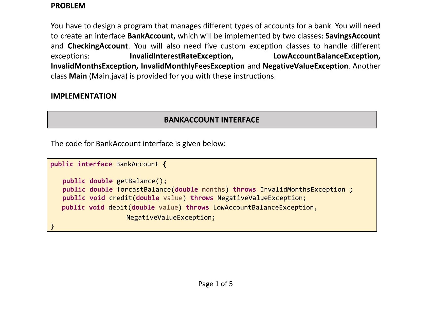Click the bold word CheckingAccount

tap(98, 46)
